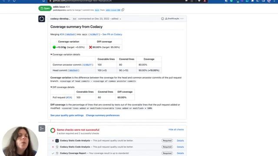The image size is (278, 156).
Task: Collapse the Diff coverage details section
Action: (63, 87)
